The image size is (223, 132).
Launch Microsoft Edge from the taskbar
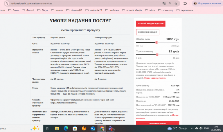tap(66, 129)
